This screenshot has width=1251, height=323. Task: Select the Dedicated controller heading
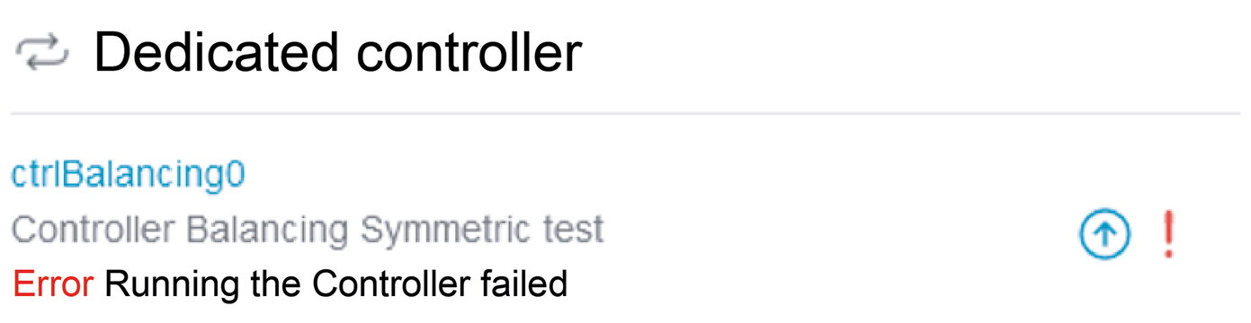(337, 54)
